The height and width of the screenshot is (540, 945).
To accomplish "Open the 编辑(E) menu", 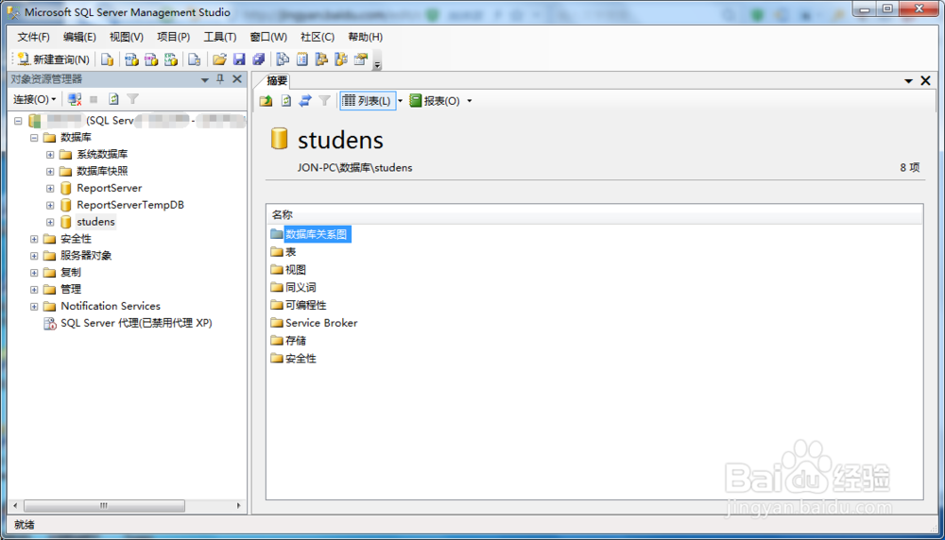I will tap(79, 37).
